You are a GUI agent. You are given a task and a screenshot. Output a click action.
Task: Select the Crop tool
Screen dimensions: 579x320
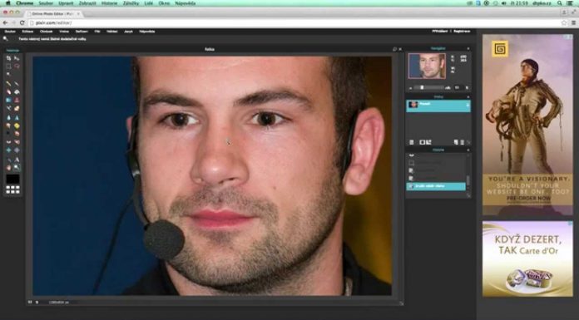[8, 58]
